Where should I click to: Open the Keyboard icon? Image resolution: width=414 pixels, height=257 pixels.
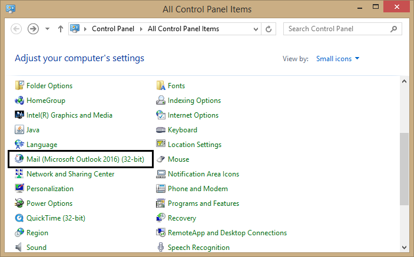(161, 130)
